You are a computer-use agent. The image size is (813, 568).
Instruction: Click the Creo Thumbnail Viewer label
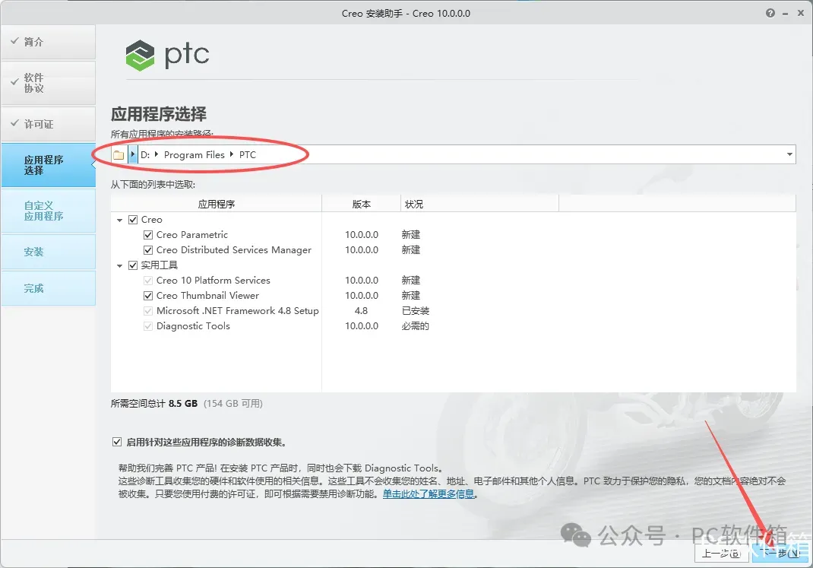point(207,296)
